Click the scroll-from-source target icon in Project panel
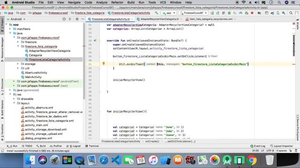Viewport: 300px width, 168px height. tap(64, 19)
